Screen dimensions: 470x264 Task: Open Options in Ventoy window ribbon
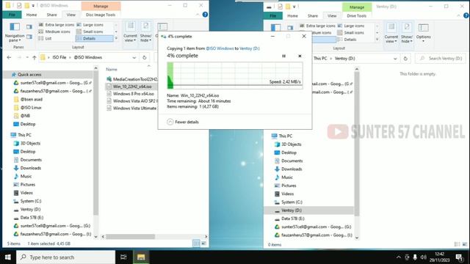tap(423, 34)
